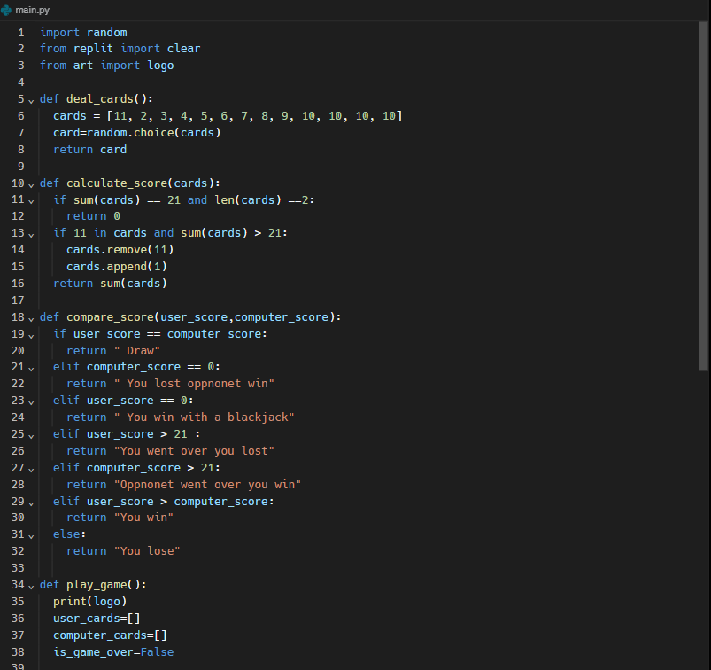Click the logo import on line 3
This screenshot has height=670, width=711.
coord(160,65)
